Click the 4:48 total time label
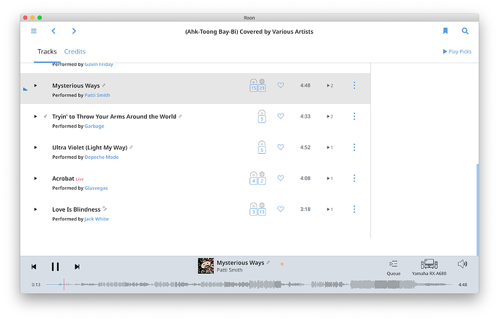 (x=463, y=285)
